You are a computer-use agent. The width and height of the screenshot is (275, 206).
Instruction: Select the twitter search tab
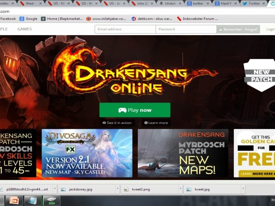[x=198, y=3]
